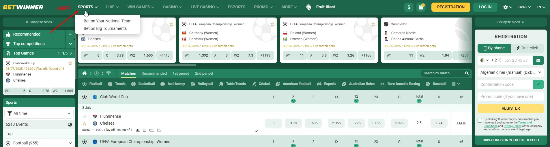The image size is (550, 147).
Task: Open the podium standings icon under Fluminense match
Action: [159, 130]
